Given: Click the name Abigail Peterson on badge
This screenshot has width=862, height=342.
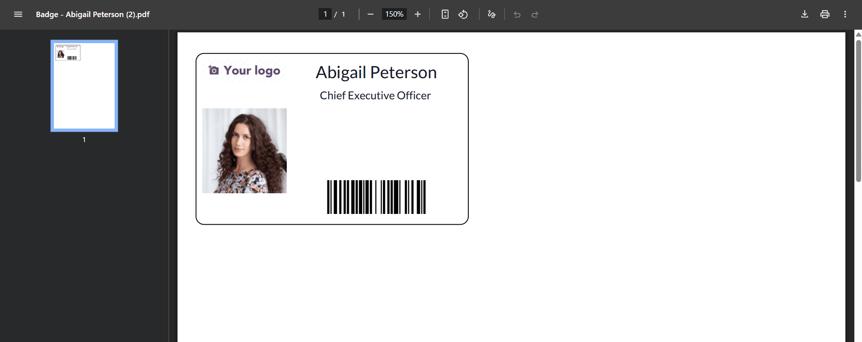Looking at the screenshot, I should (376, 72).
